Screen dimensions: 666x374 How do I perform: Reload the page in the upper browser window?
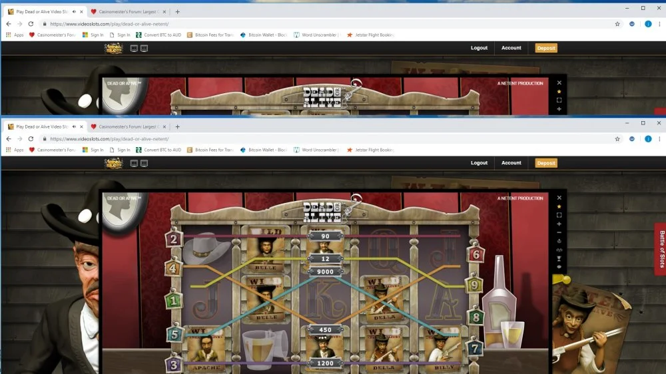(x=31, y=24)
